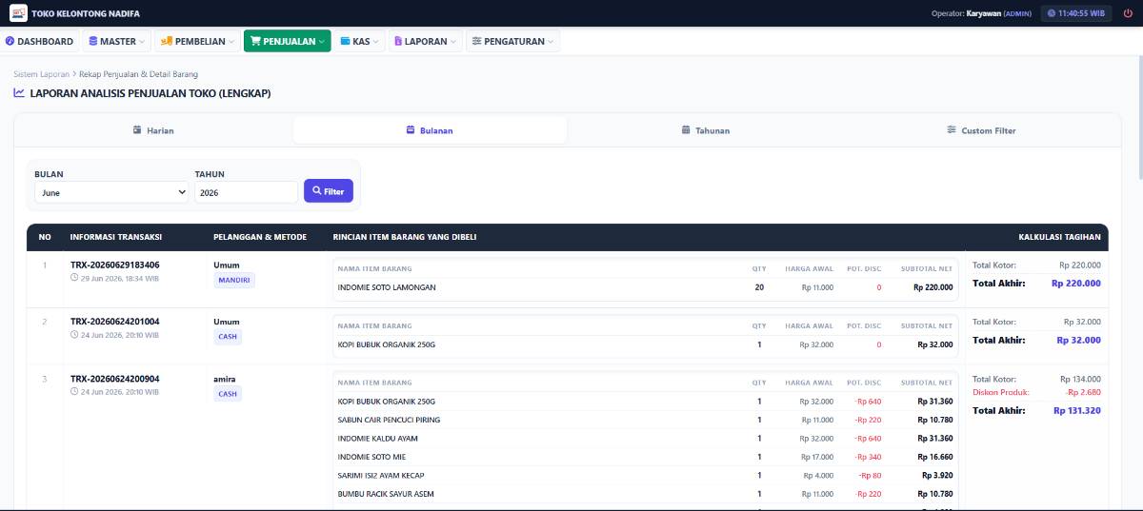The image size is (1143, 511).
Task: Click the Toko Kelontong Nadifa logo icon
Action: click(18, 13)
